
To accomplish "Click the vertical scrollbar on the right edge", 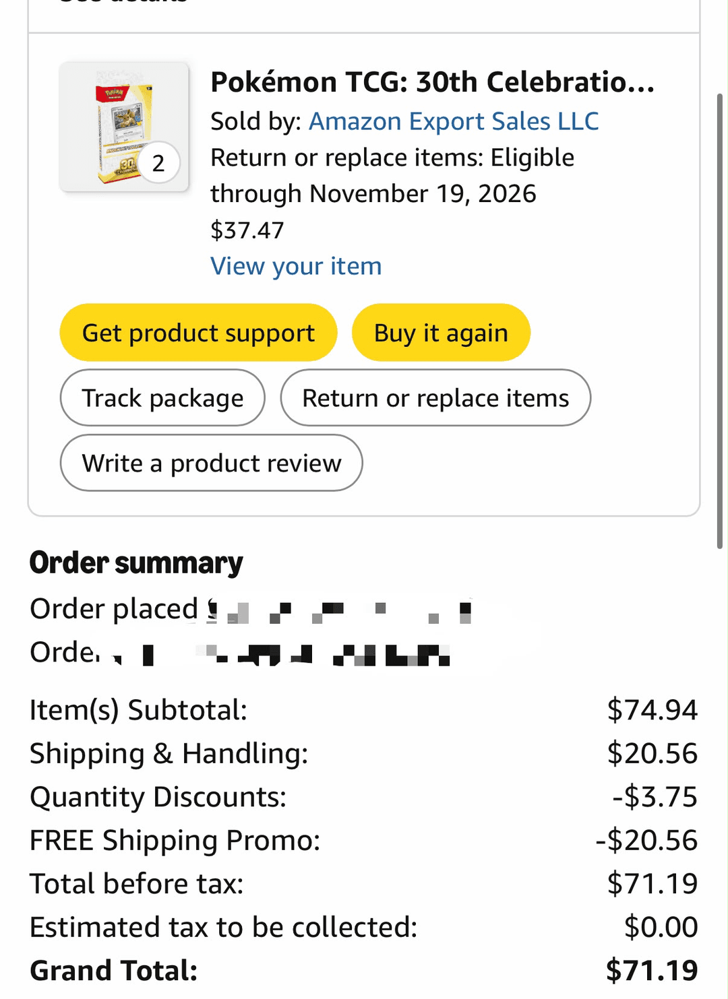I will point(719,321).
